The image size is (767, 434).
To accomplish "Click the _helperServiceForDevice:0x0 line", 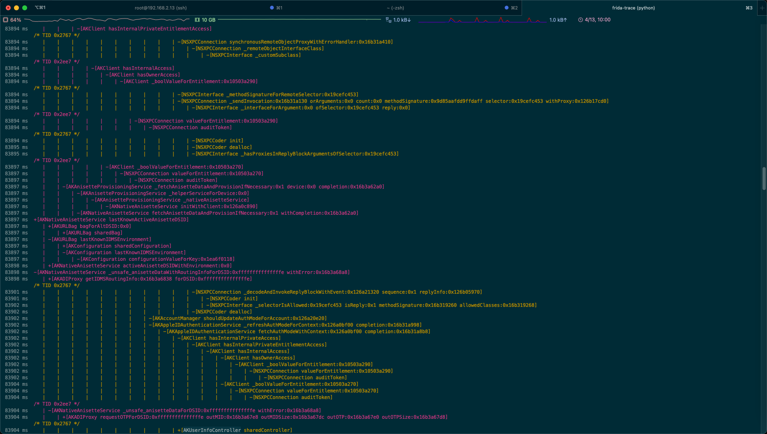I will 163,193.
